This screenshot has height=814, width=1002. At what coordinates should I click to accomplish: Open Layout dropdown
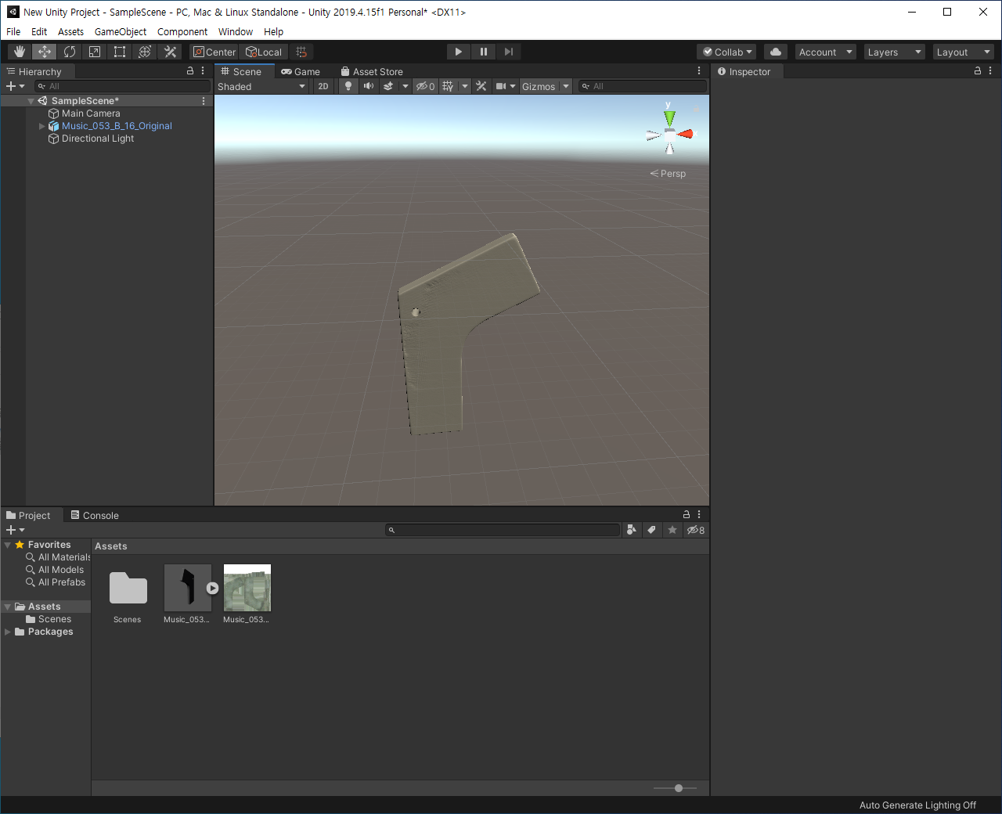pos(964,52)
